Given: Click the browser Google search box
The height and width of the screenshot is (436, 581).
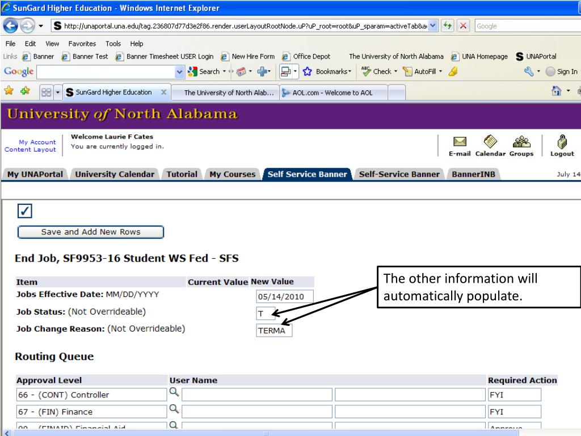Looking at the screenshot, I should click(528, 26).
